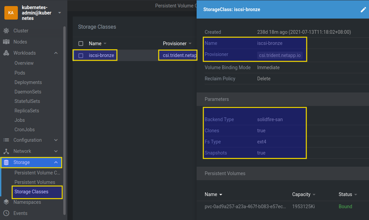Select Storage Classes in sidebar
Viewport: 369px width, 220px height.
[x=31, y=192]
